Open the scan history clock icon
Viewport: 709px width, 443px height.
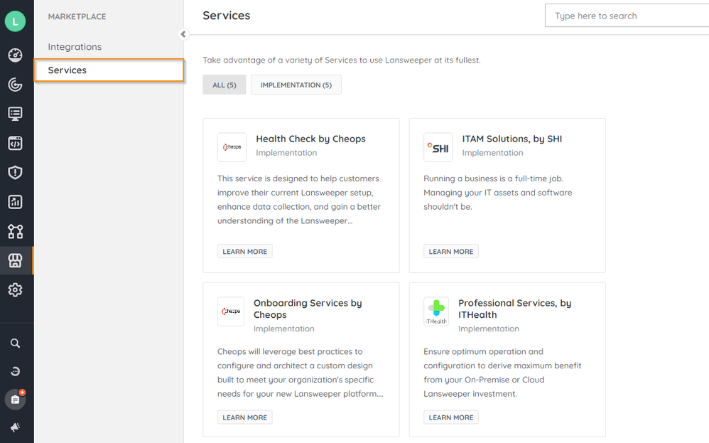coord(15,370)
